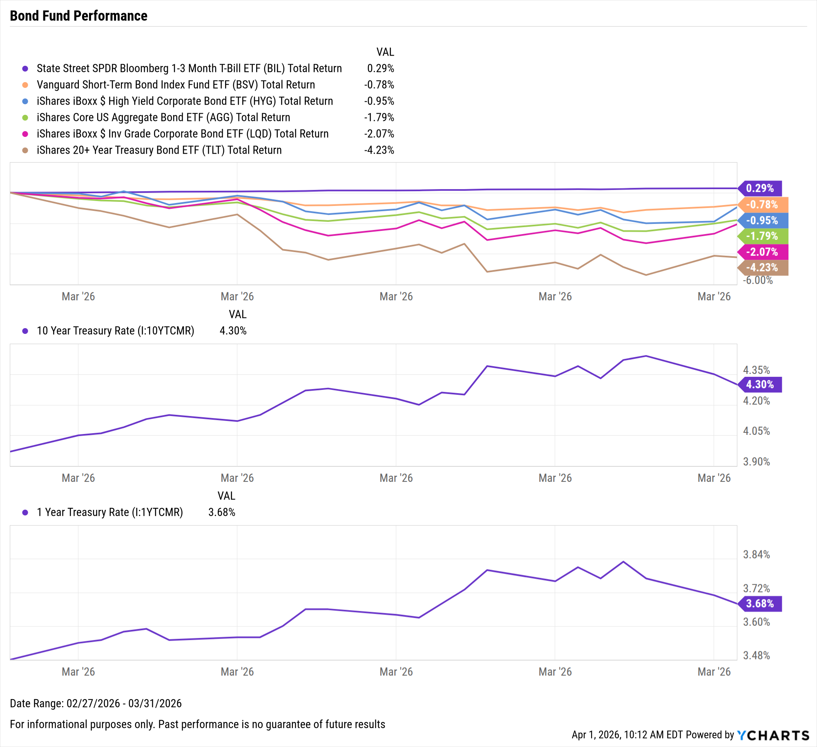Click the 10 Year Treasury Rate legend dot
Viewport: 817px width, 747px height.
pos(25,331)
